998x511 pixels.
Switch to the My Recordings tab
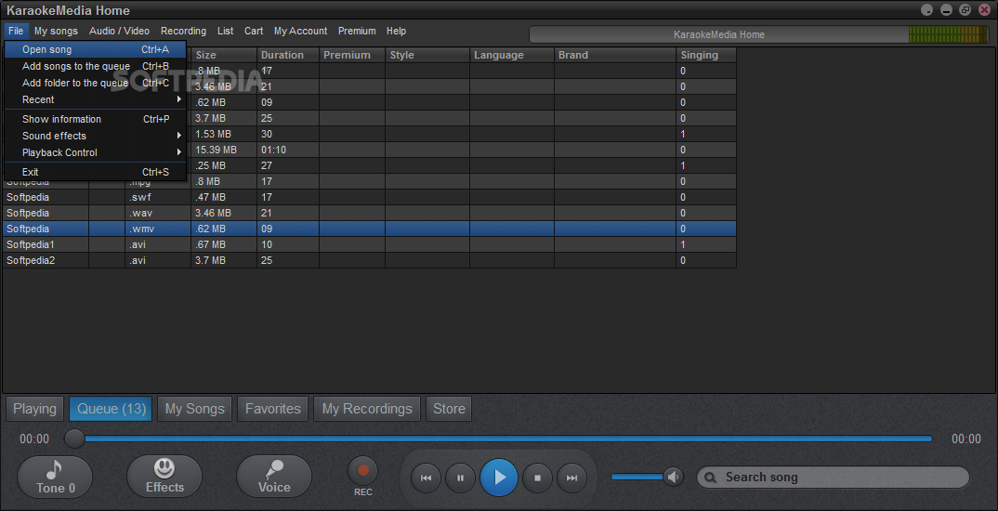[x=367, y=409]
